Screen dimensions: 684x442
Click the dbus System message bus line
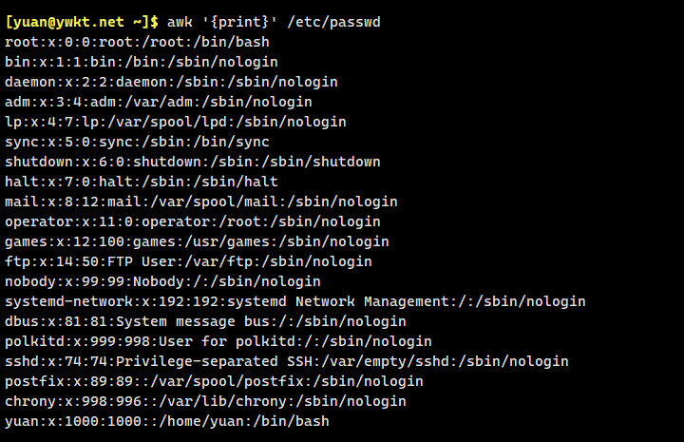point(205,321)
